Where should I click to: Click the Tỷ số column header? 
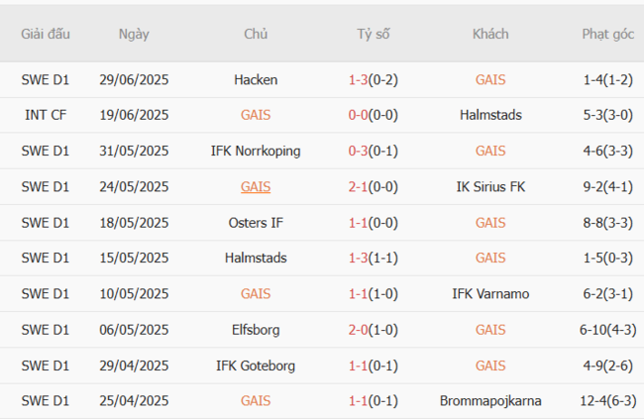tap(373, 34)
